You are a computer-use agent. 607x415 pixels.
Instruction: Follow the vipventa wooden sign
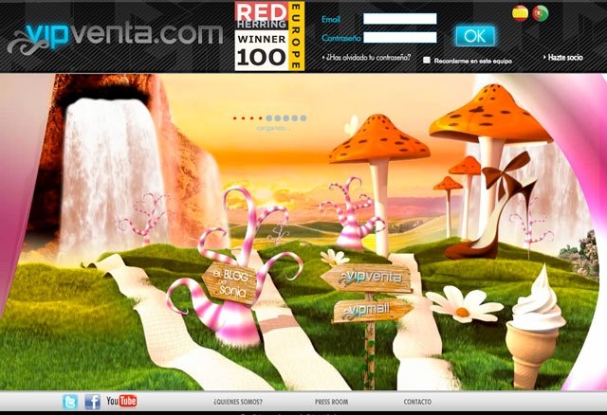[367, 278]
